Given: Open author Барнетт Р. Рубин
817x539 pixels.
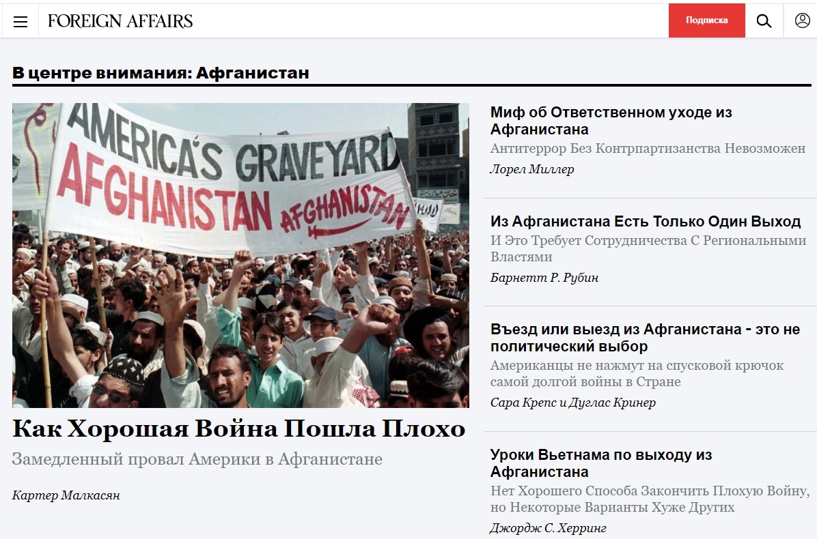Looking at the screenshot, I should coord(544,278).
